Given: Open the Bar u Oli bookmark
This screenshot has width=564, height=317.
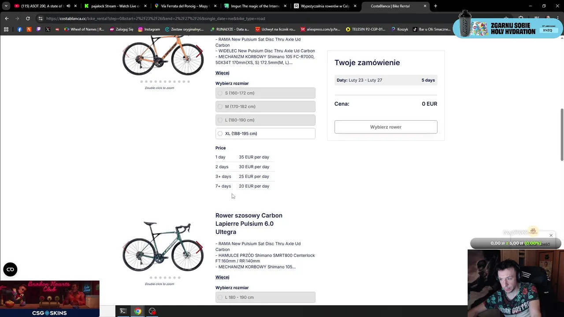Looking at the screenshot, I should [x=432, y=29].
